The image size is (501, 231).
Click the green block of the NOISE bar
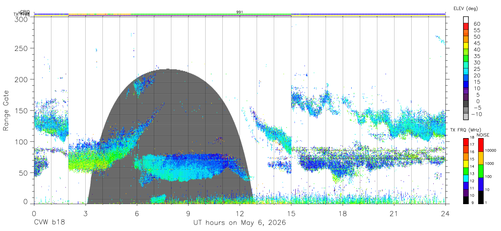pyautogui.click(x=480, y=171)
